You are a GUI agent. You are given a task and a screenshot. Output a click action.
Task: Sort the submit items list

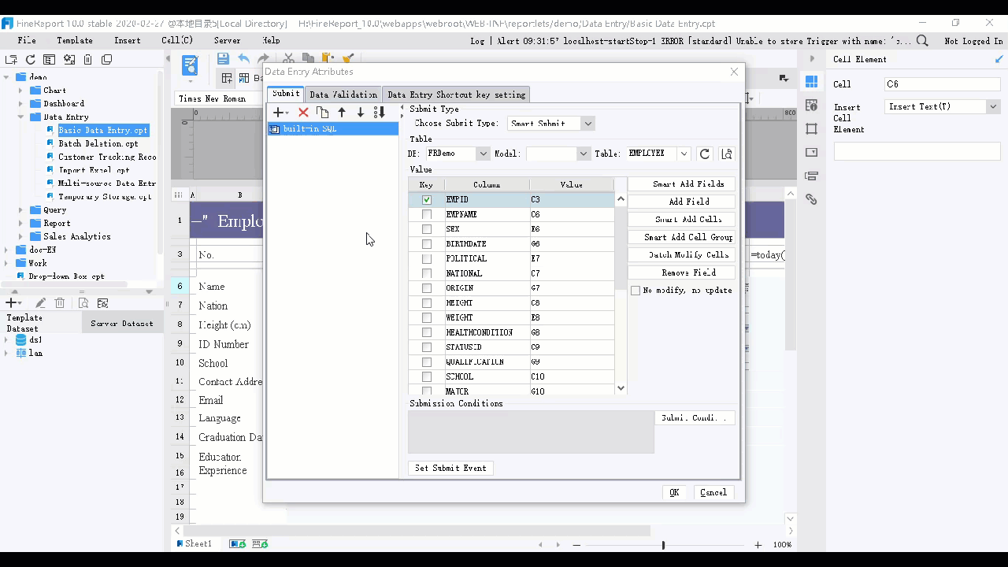click(379, 113)
